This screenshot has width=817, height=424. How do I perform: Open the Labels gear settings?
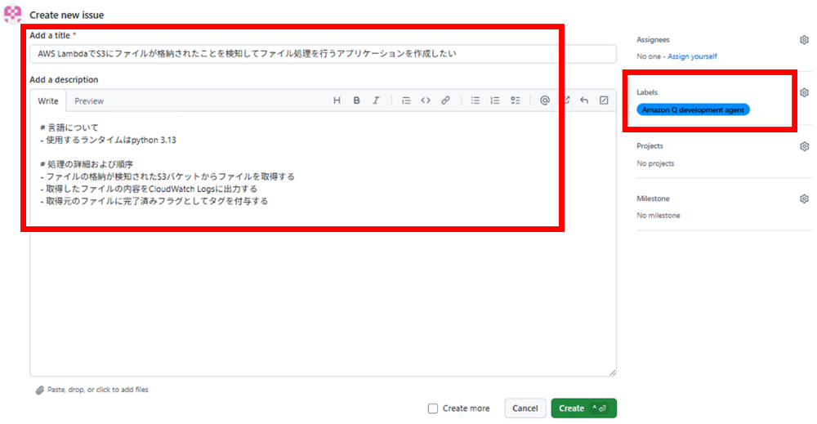(x=804, y=92)
